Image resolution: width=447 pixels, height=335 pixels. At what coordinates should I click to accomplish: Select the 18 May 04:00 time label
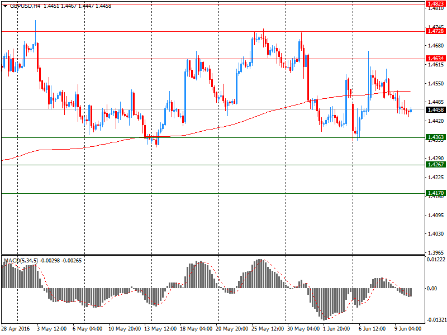(x=196, y=329)
